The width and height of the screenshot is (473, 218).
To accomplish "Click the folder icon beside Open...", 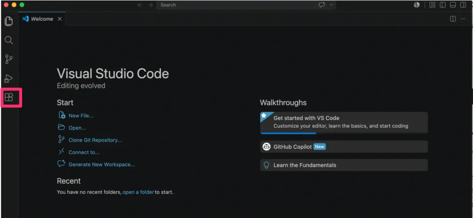I will [61, 127].
